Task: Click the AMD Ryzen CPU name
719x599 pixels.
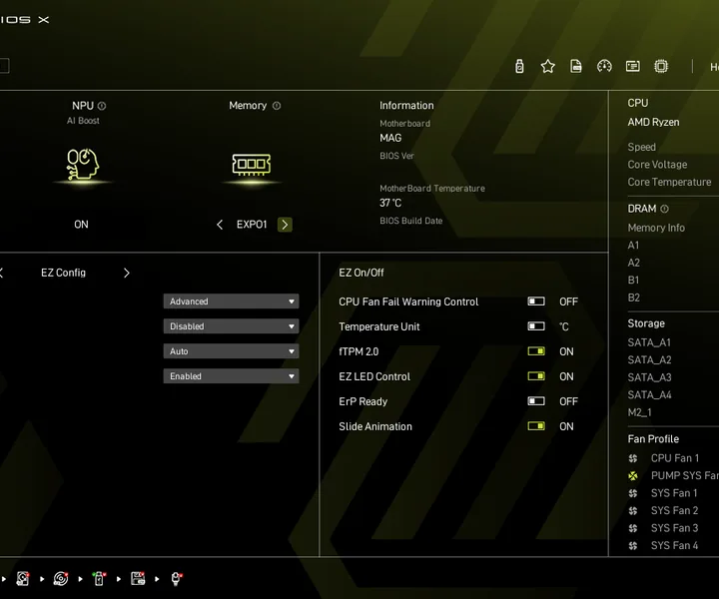Action: coord(653,123)
